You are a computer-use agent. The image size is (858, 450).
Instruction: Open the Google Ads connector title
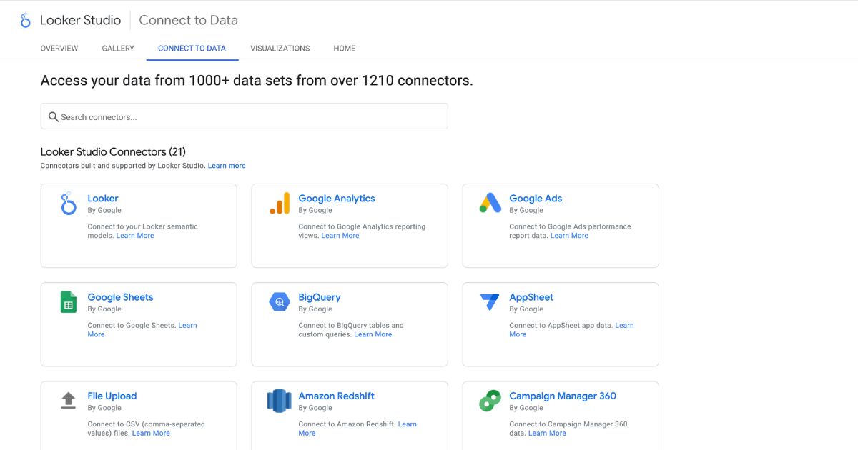point(536,199)
